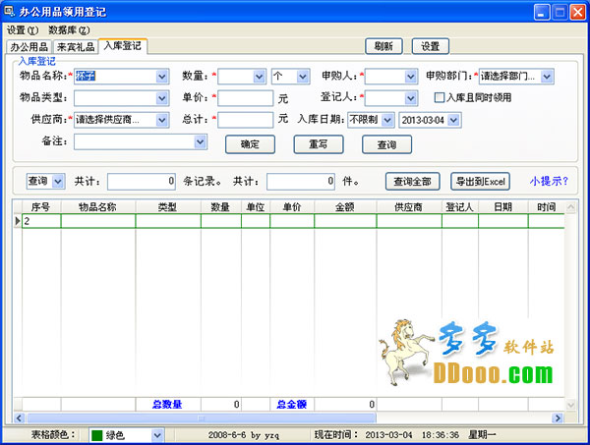Click the 日期 column header
Screen dimensions: 590x445
503,207
